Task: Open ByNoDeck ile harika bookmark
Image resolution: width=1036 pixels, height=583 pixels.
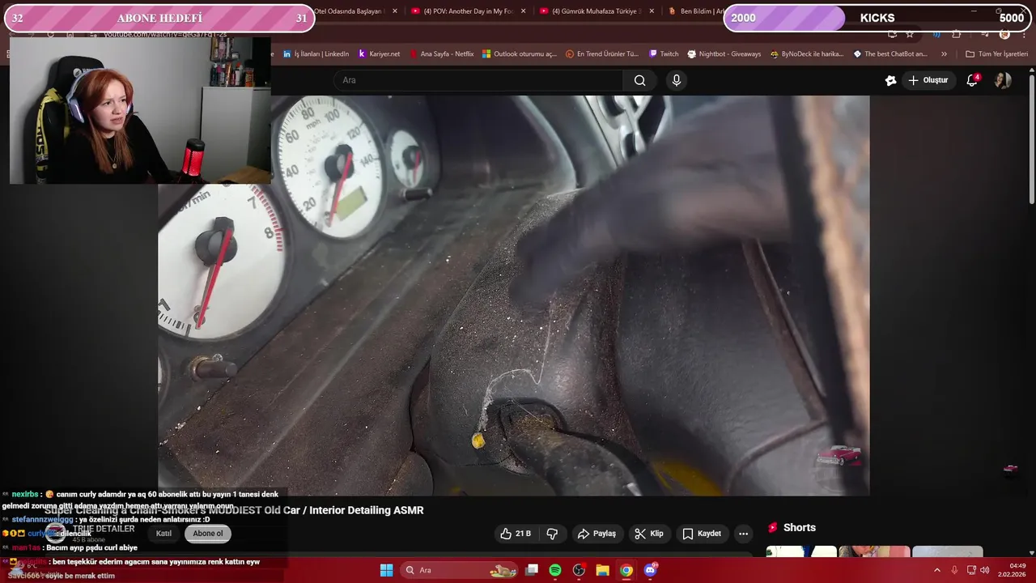Action: 806,54
